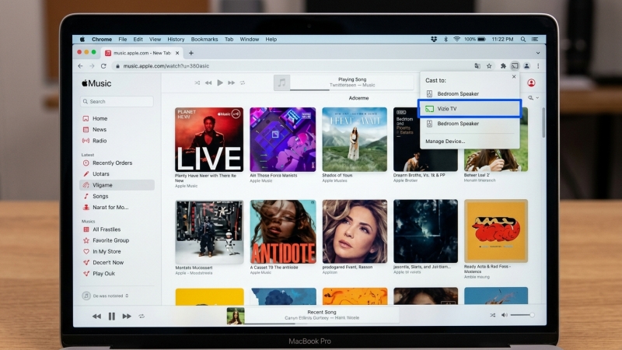Expand the account dropdown at sidebar bottom
The image size is (622, 350).
point(127,296)
